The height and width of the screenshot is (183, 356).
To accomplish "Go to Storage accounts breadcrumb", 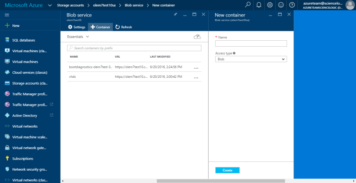I will 70,5.
